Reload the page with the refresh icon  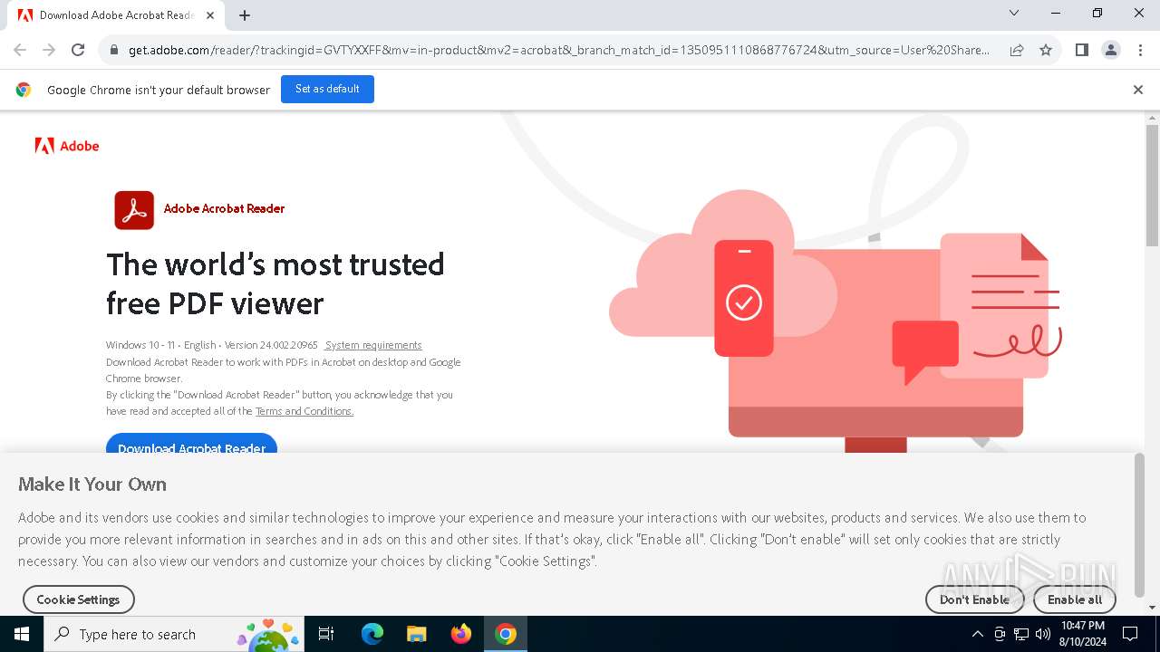78,50
